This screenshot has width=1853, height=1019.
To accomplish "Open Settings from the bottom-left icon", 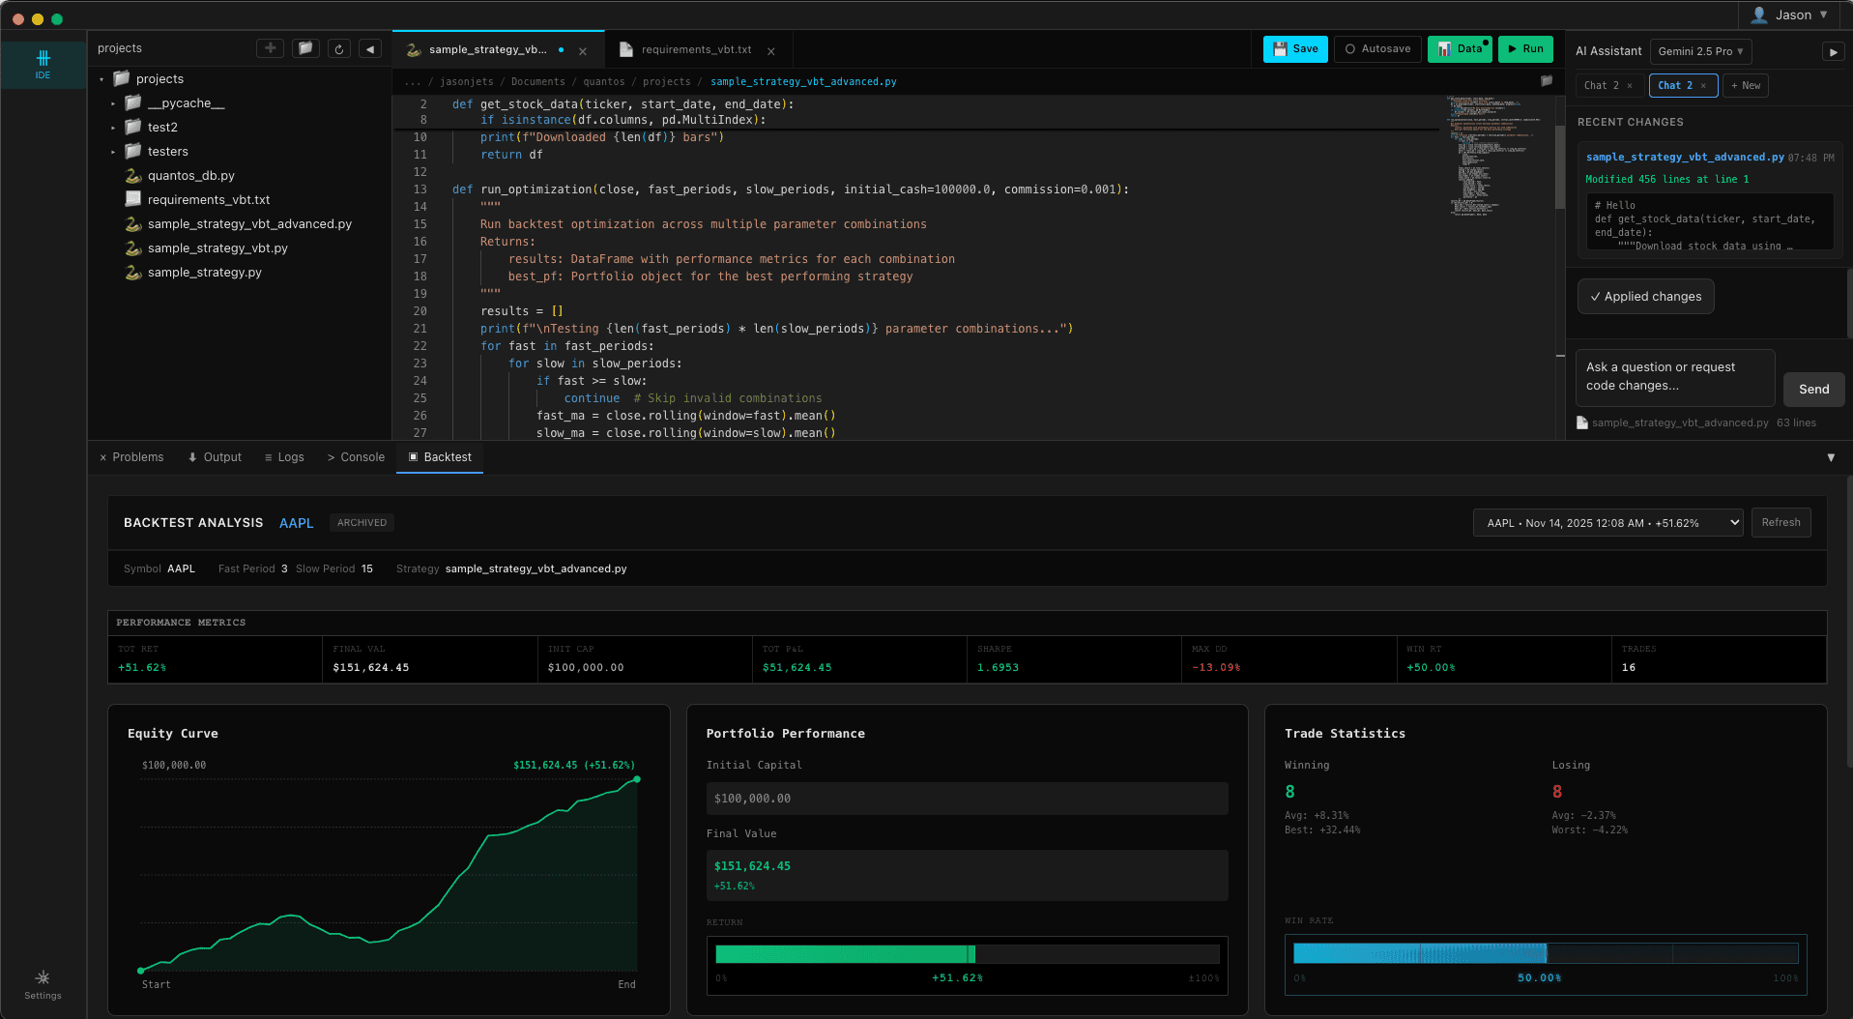I will tap(42, 982).
